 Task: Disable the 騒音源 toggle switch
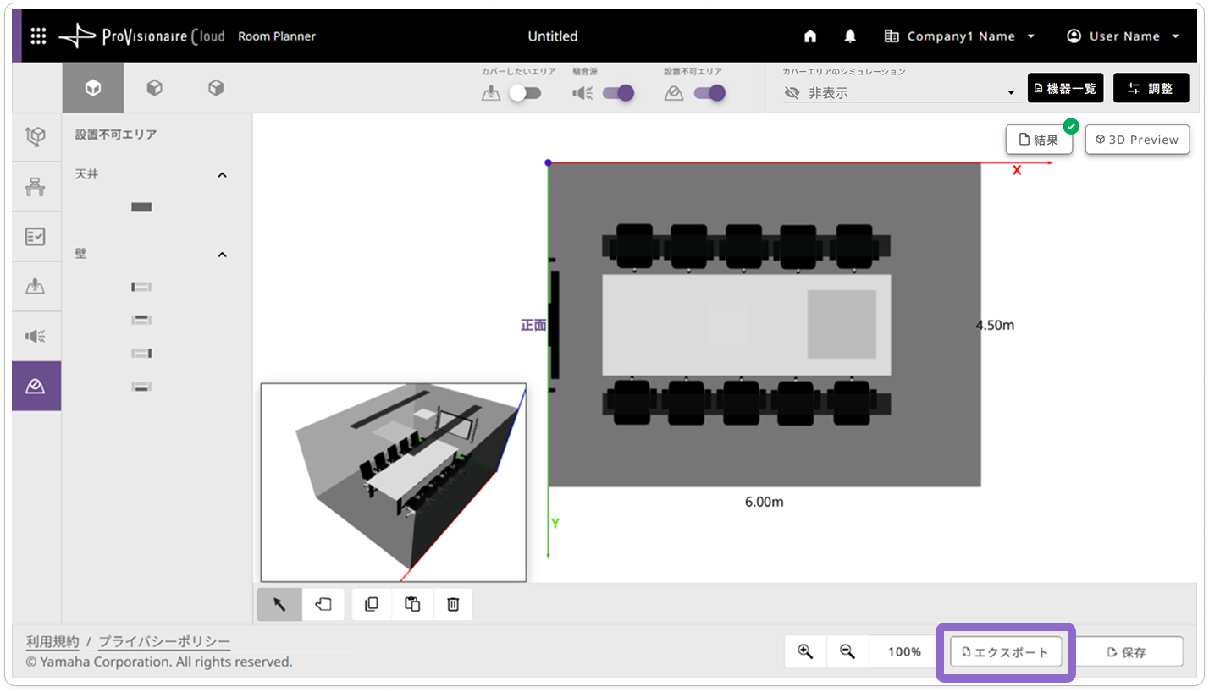coord(618,93)
